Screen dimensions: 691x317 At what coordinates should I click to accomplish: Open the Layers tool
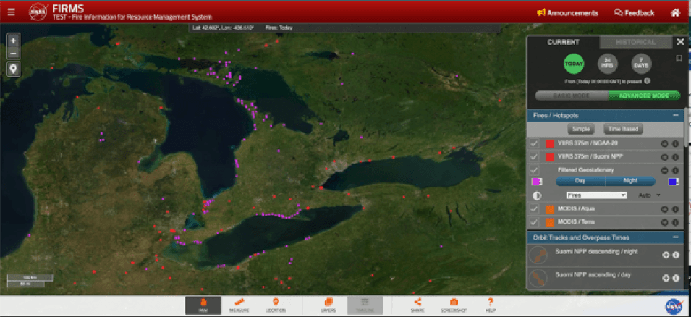[328, 305]
